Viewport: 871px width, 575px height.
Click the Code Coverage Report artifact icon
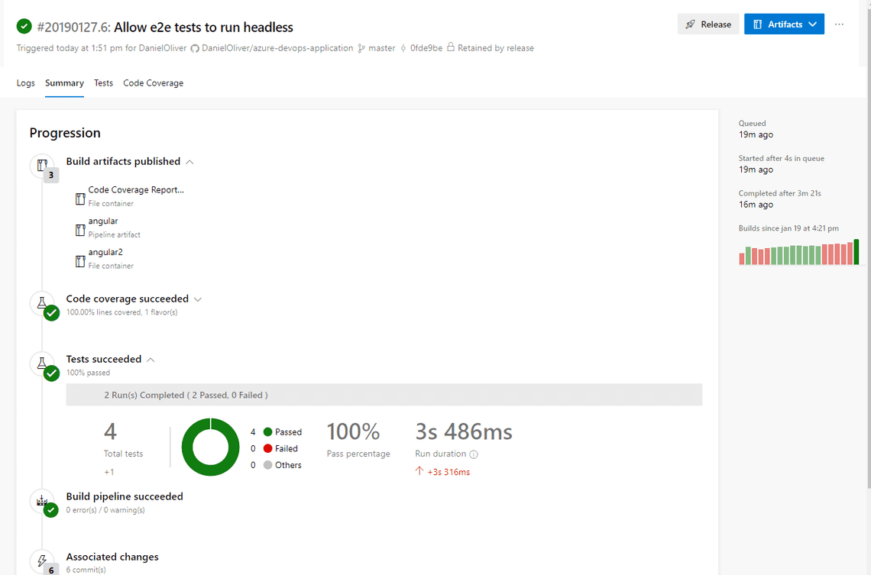coord(80,199)
